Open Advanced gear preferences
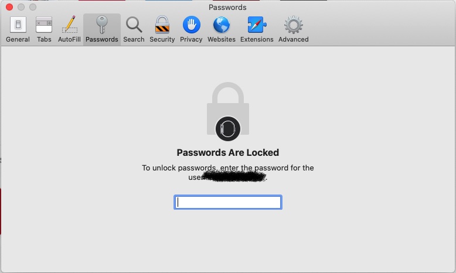This screenshot has width=456, height=273. pos(293,25)
